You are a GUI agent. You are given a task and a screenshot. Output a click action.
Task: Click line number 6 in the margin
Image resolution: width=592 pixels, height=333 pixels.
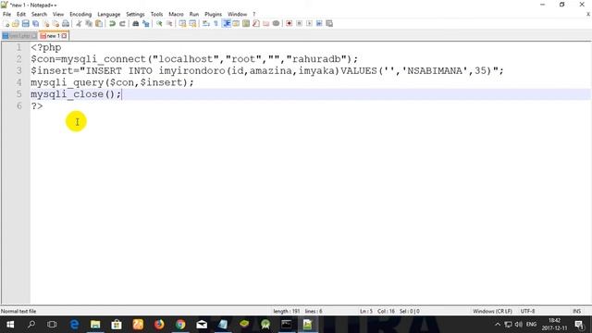19,105
